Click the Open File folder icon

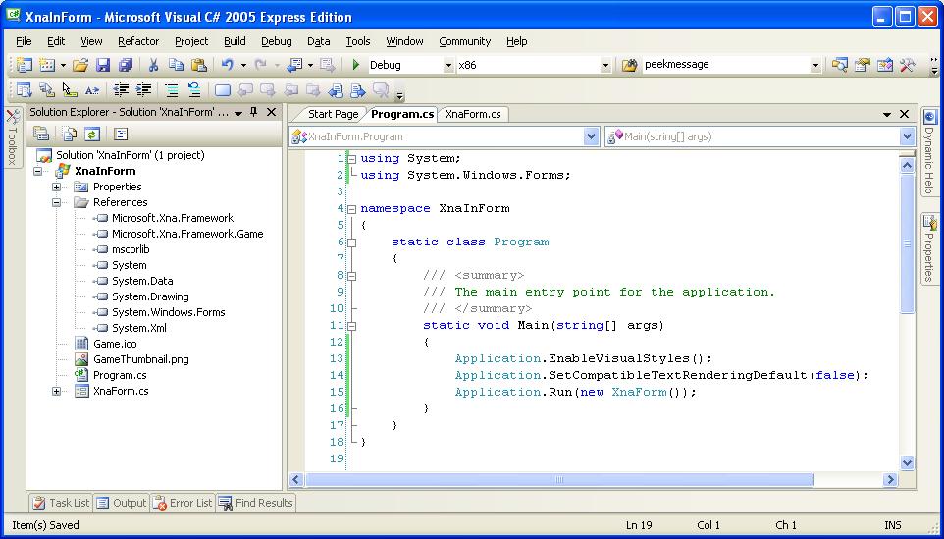[x=80, y=65]
